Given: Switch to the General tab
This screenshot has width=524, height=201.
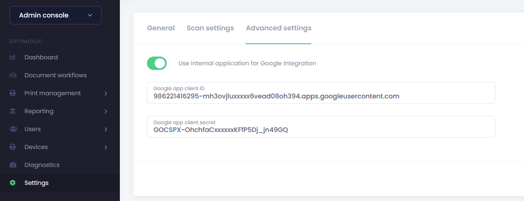Looking at the screenshot, I should click(x=161, y=28).
